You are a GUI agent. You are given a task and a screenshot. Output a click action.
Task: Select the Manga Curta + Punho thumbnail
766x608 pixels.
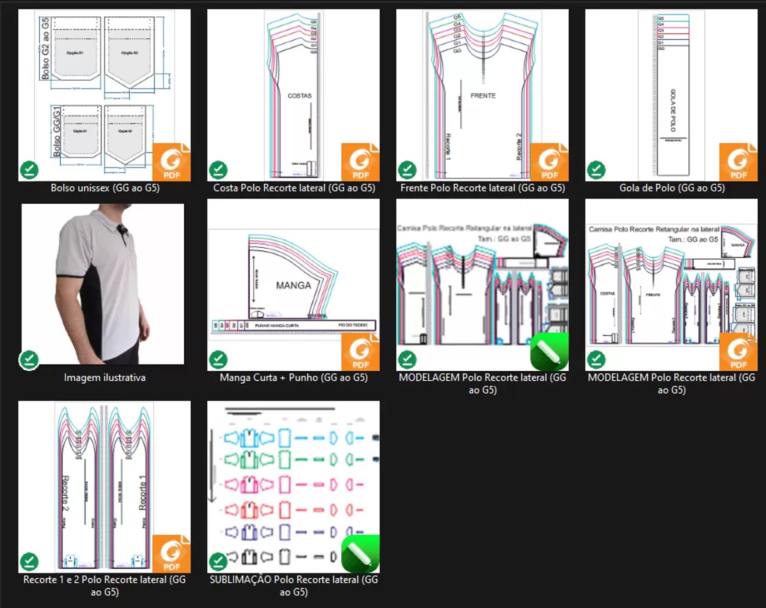[x=293, y=285]
